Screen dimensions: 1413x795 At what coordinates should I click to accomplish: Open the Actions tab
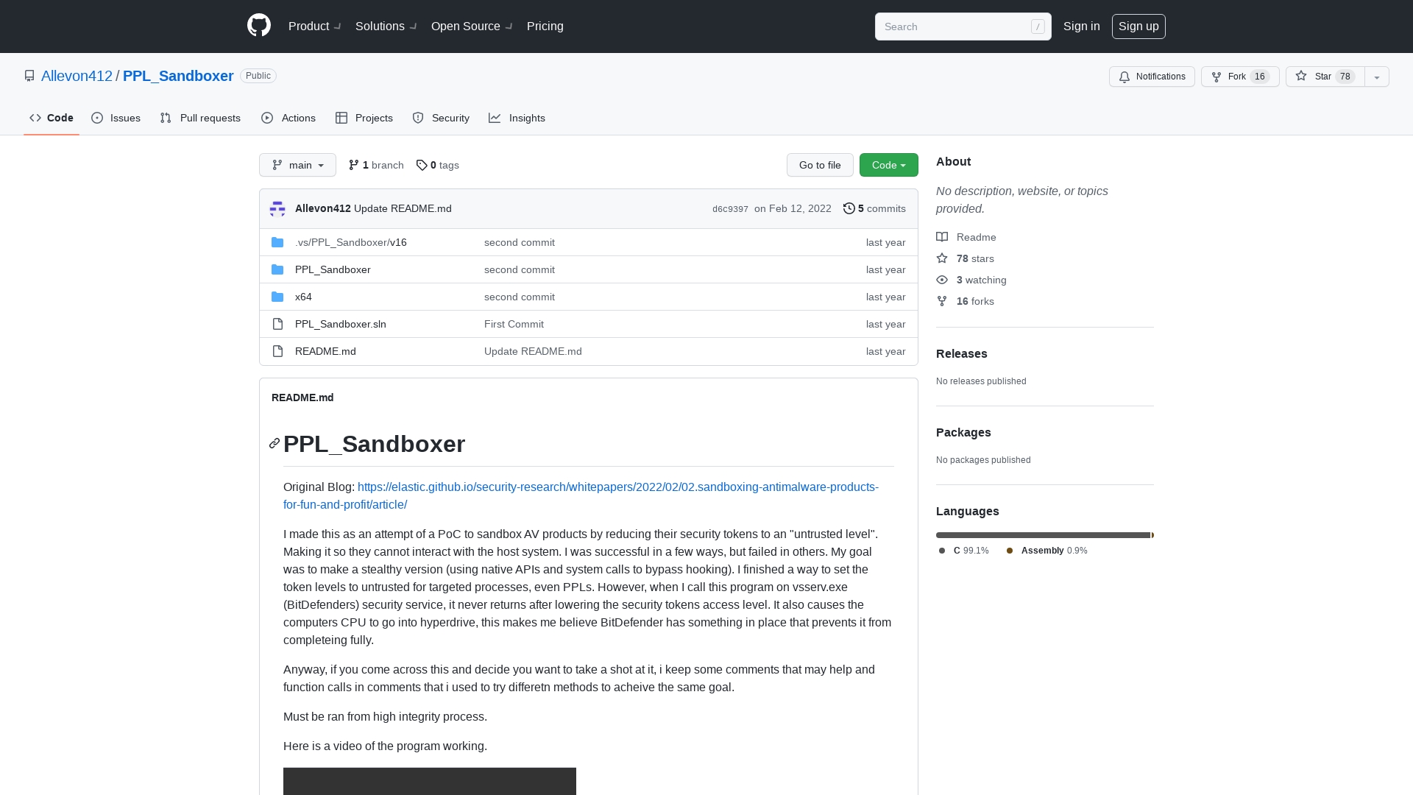pos(288,118)
